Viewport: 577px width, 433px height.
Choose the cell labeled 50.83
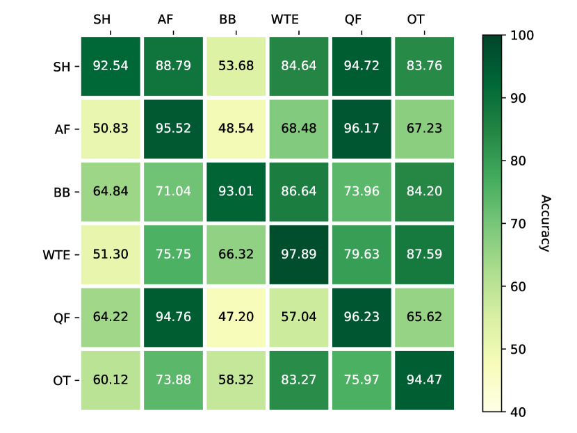(x=111, y=129)
